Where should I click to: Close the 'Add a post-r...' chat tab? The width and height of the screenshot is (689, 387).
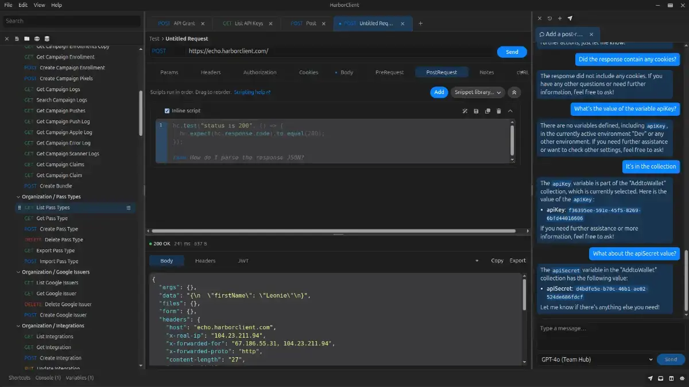(592, 34)
